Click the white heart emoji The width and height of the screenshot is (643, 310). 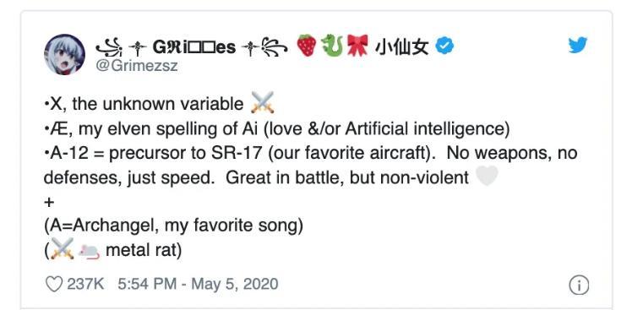487,176
